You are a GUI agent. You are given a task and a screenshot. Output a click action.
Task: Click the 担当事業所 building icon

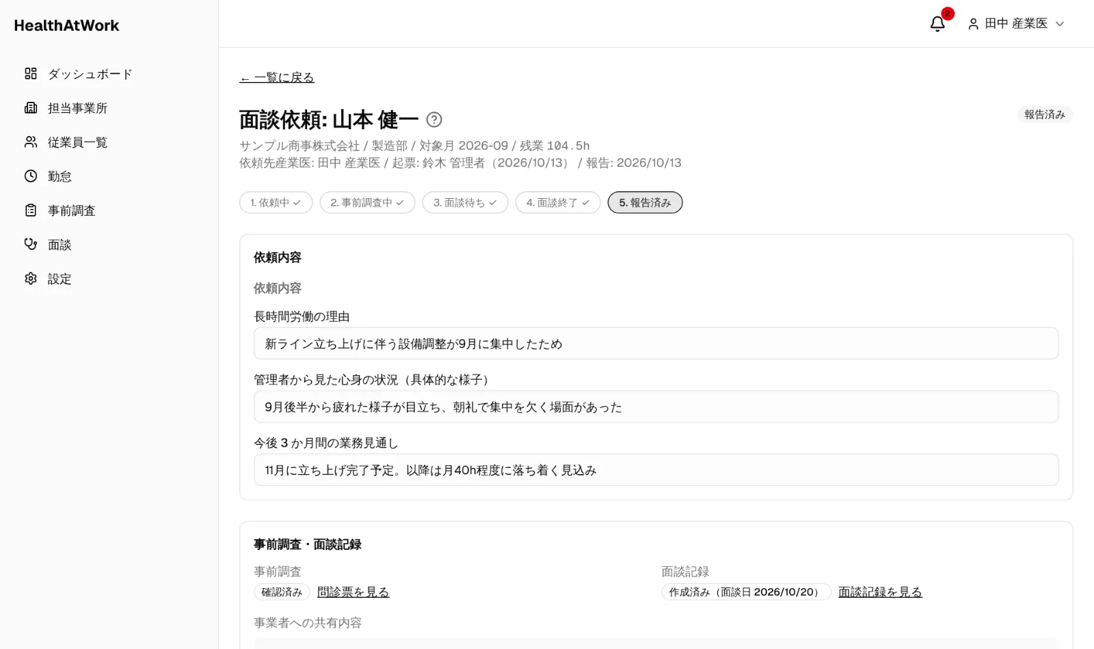coord(31,108)
